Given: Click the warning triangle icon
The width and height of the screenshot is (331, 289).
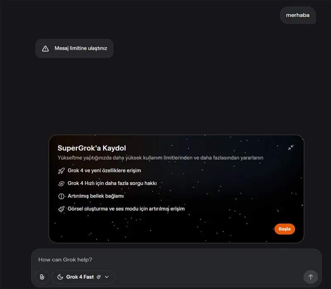Looking at the screenshot, I should (46, 48).
